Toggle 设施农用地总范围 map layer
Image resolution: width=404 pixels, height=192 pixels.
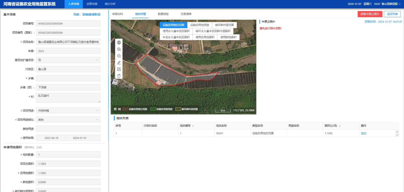pyautogui.click(x=173, y=25)
